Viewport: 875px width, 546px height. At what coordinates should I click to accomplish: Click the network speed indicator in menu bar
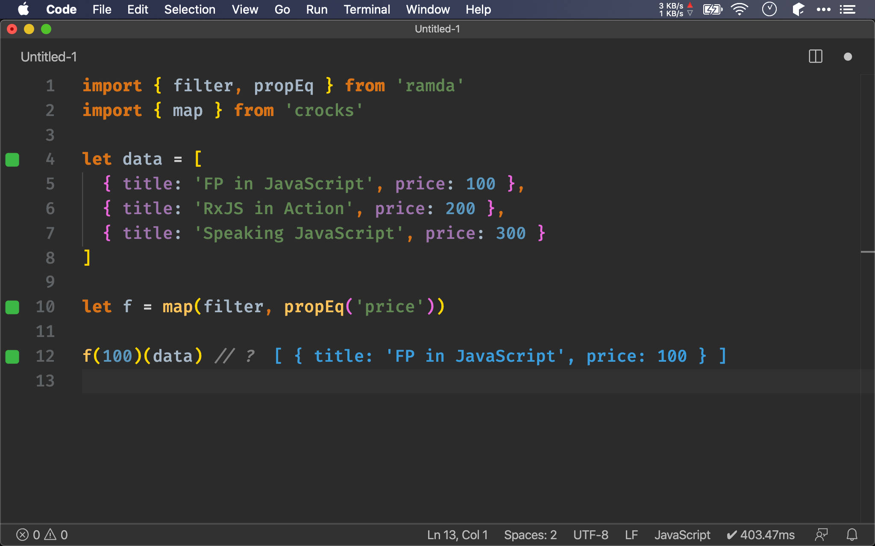675,9
